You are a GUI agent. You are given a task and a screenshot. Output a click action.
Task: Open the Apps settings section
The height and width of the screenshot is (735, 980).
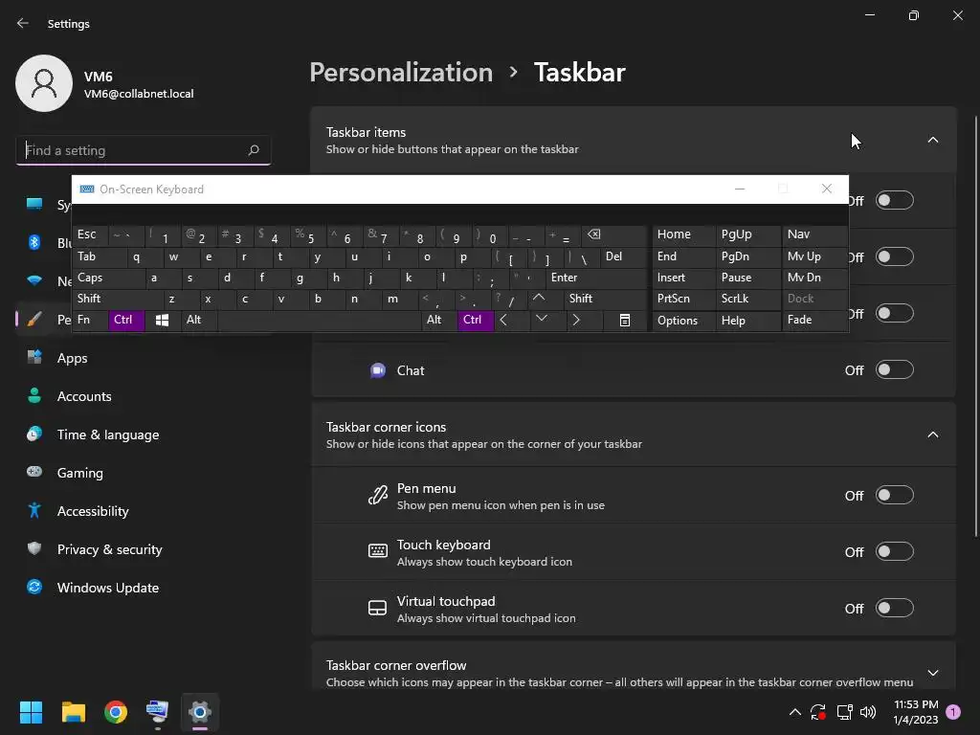(72, 358)
